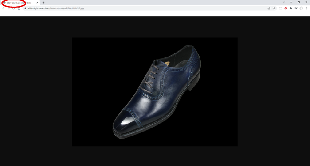Go back to the previous page
This screenshot has width=310, height=166.
click(4, 8)
